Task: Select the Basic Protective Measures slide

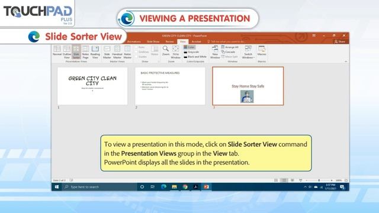Action: coord(170,86)
